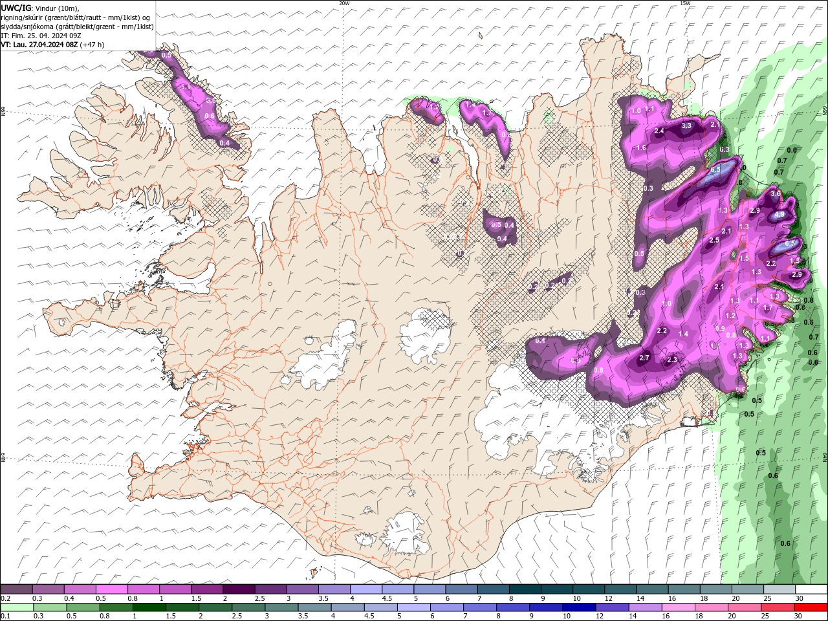Click the 'slydda/snjókoma (grátt/bleikt/grænt - mm/1klst)' line
The image size is (828, 621).
coord(78,27)
